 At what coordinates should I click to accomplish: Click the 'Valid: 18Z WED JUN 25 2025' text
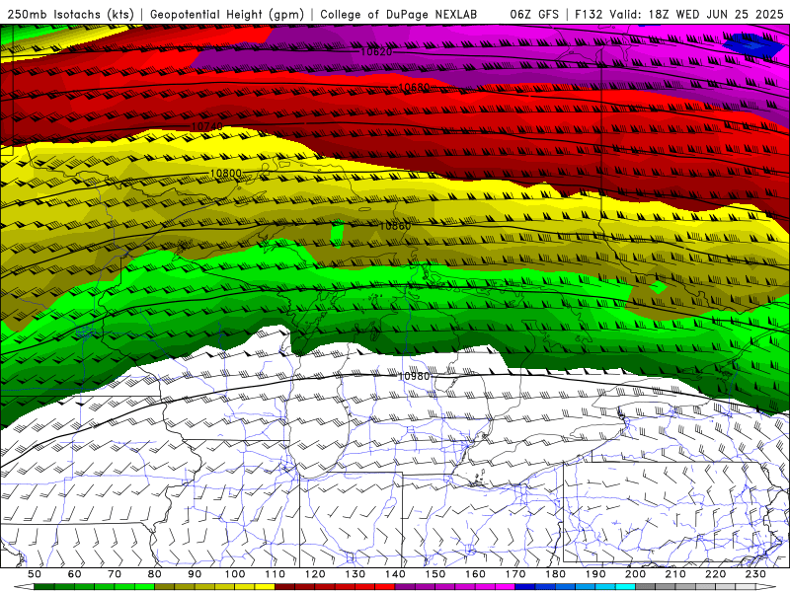coord(696,15)
